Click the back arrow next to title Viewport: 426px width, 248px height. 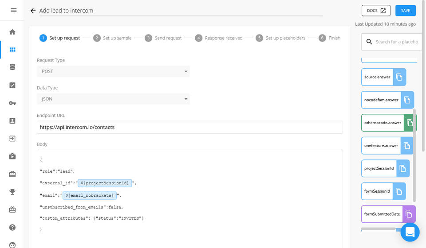tap(33, 11)
